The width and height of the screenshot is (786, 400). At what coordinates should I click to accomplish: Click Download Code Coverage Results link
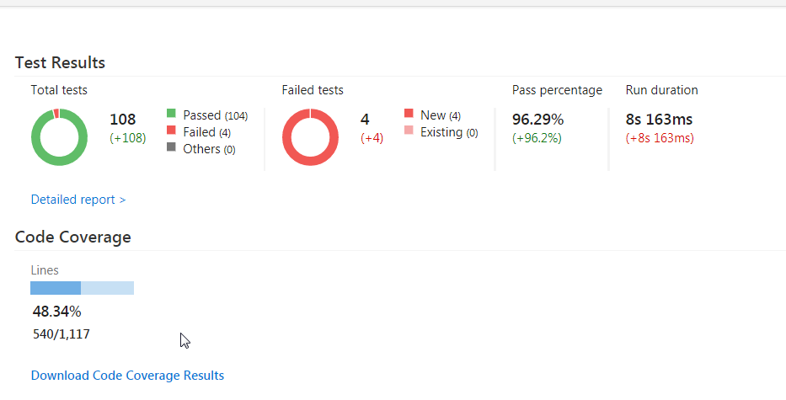pos(127,376)
